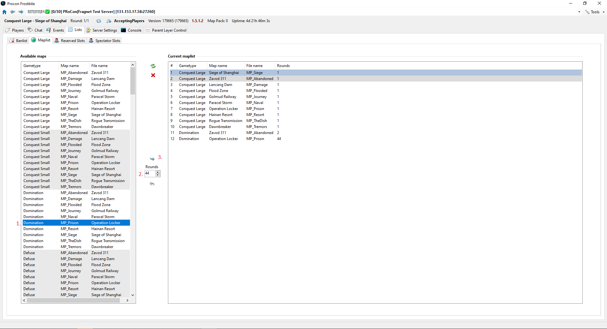Select maplist row 10 Dawnbreaker
Image resolution: width=607 pixels, height=329 pixels.
coord(375,127)
